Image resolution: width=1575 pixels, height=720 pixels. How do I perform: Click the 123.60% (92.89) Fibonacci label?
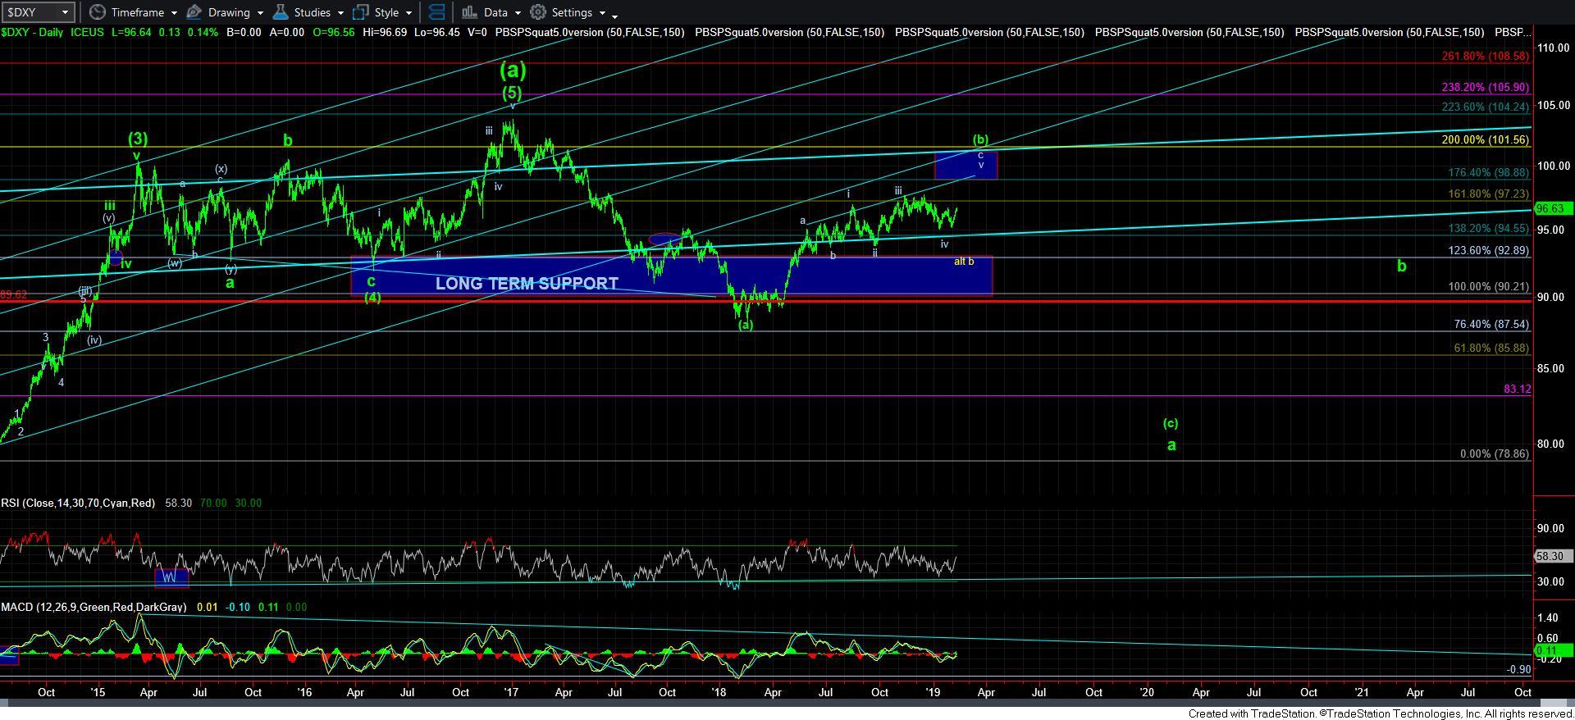click(x=1488, y=251)
